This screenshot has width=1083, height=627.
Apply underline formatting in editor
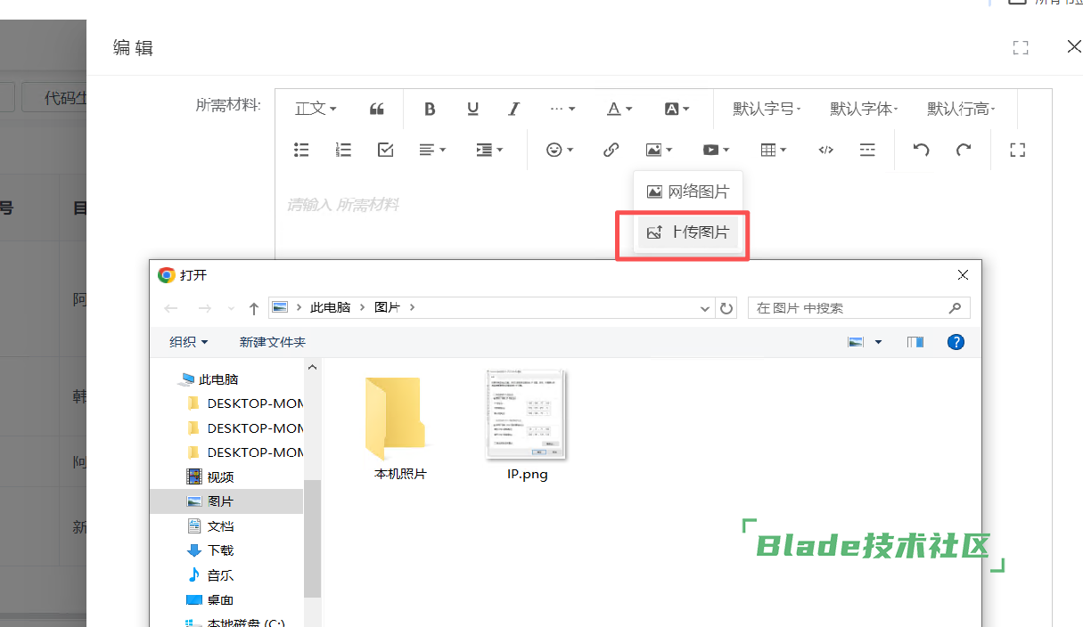pyautogui.click(x=472, y=109)
